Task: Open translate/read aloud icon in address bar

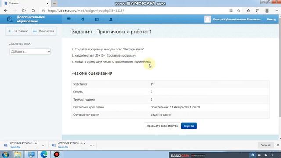Action: coord(231,11)
